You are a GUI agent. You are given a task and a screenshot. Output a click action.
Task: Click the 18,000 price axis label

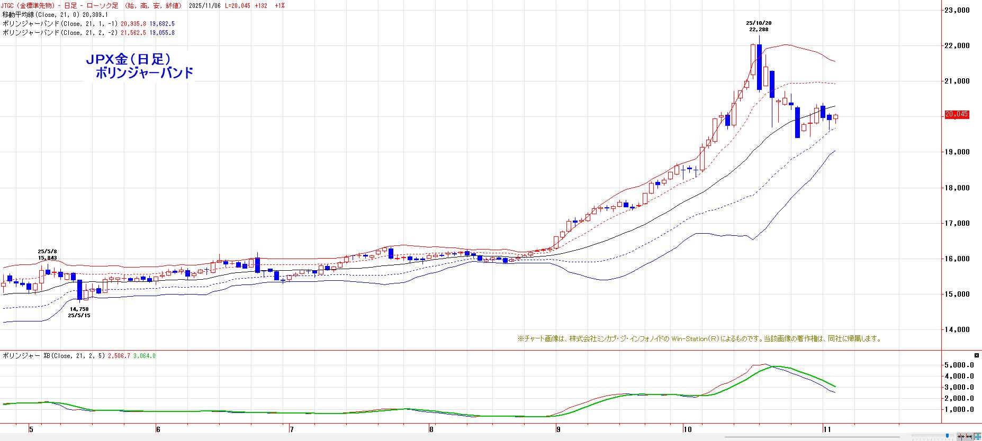957,188
